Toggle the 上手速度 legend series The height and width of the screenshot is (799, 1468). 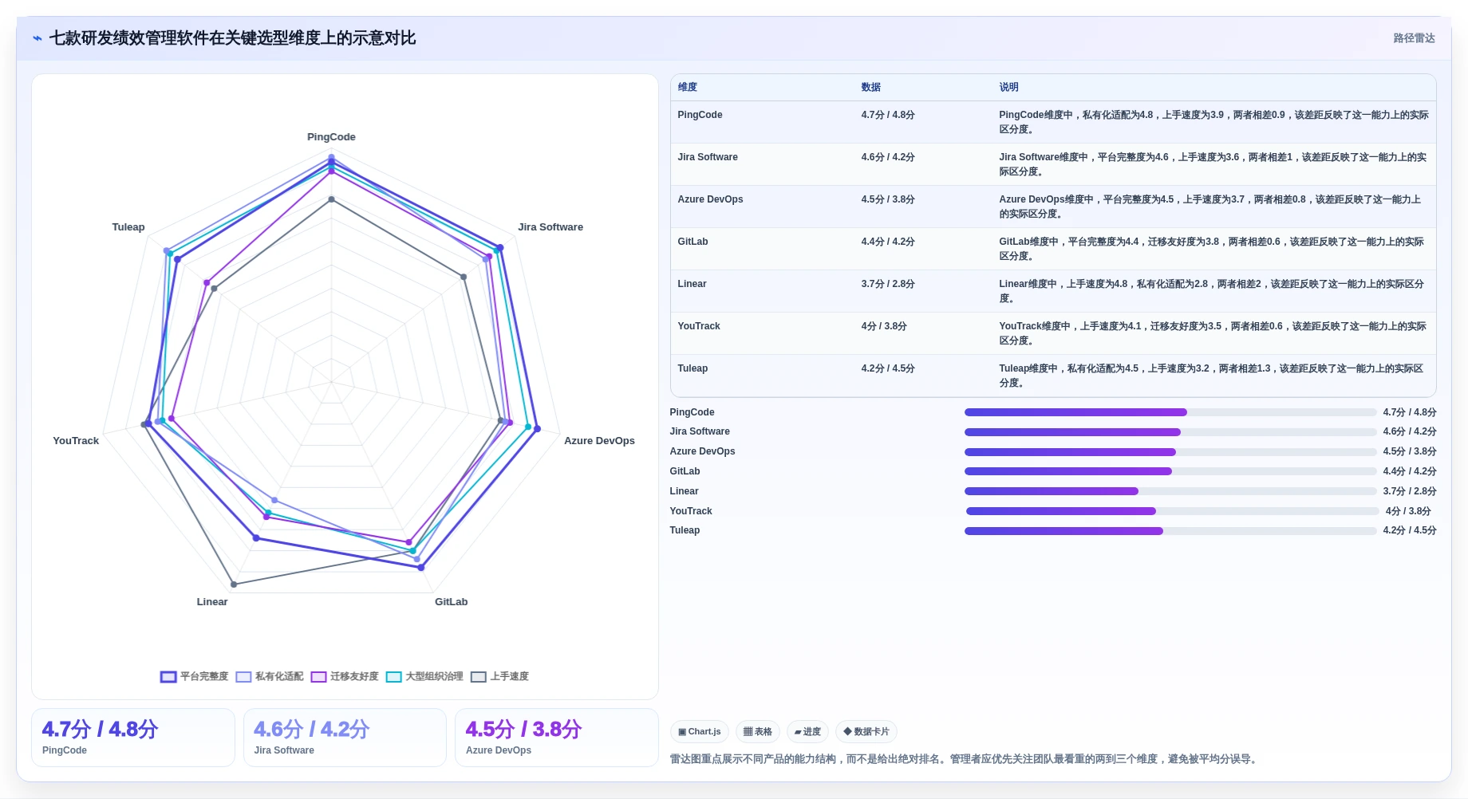[499, 676]
